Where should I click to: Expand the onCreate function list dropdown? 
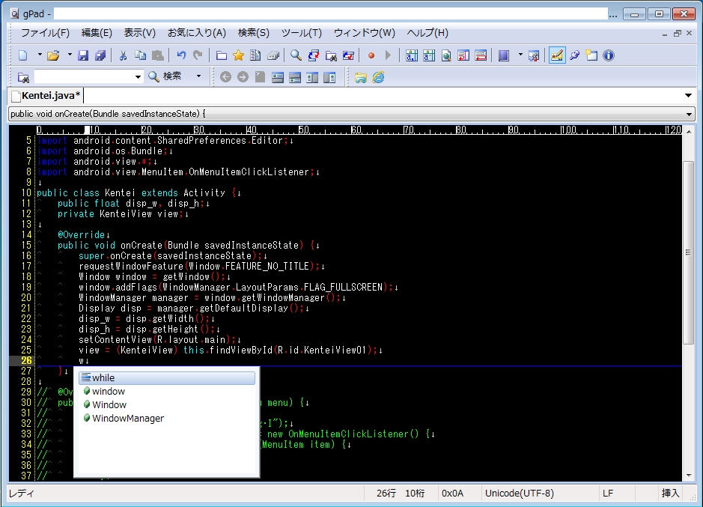point(690,114)
